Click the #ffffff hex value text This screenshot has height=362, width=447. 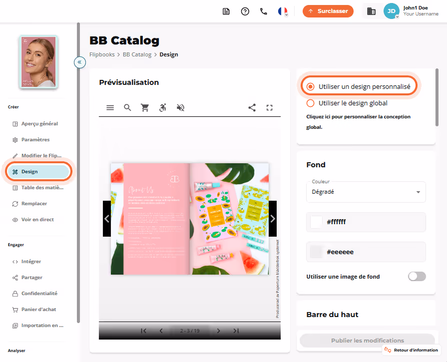pyautogui.click(x=337, y=222)
